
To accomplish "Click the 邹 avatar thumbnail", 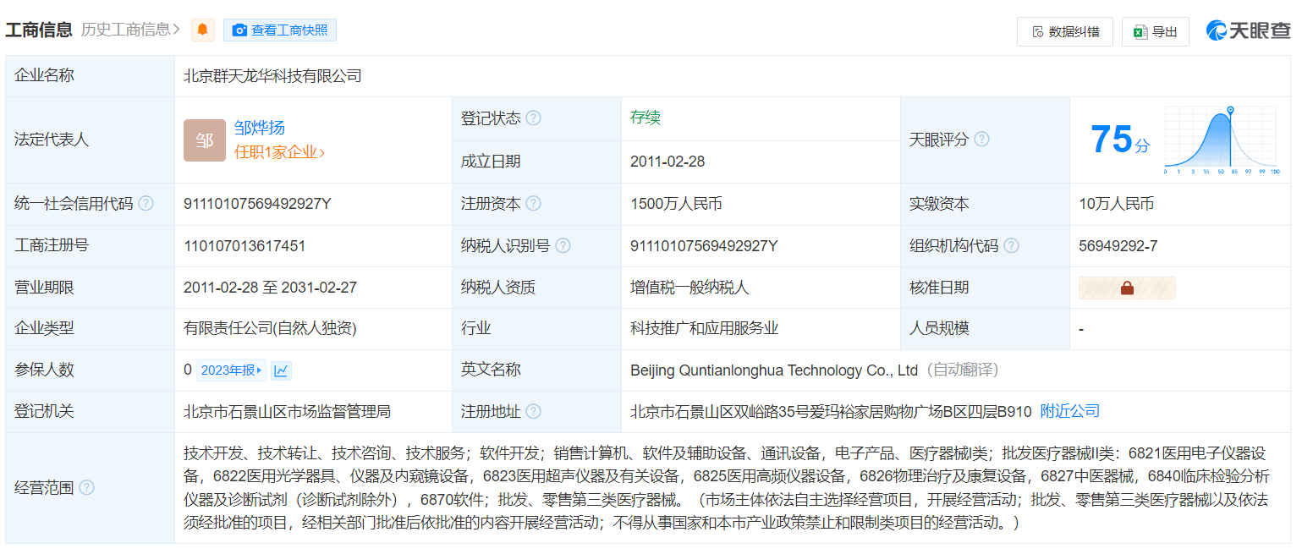I will [205, 140].
